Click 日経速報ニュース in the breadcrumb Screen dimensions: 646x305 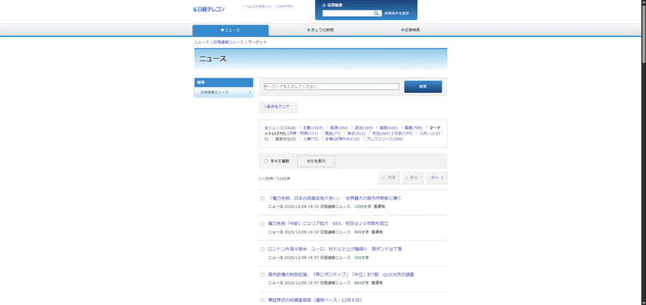pyautogui.click(x=228, y=42)
